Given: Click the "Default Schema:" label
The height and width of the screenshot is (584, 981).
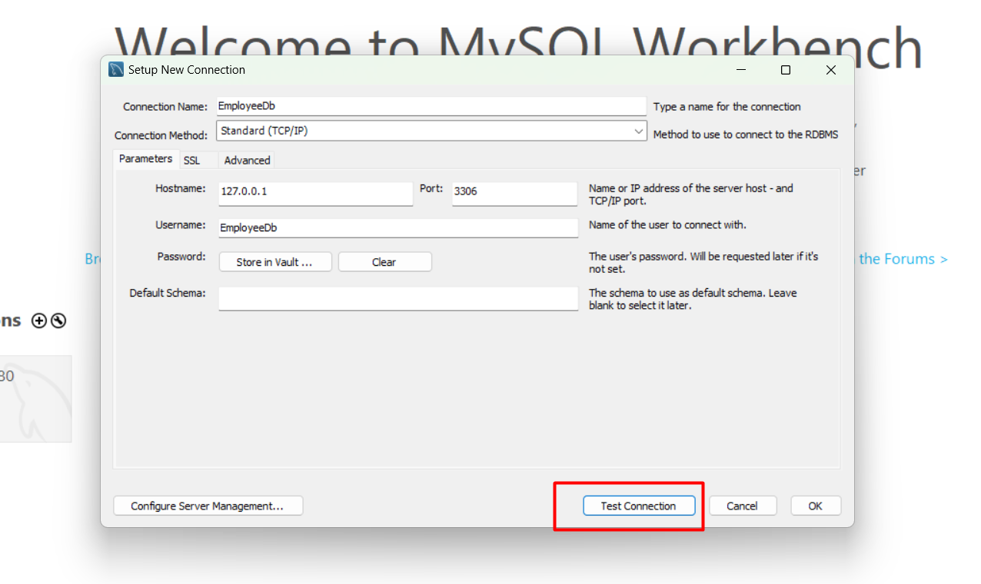Looking at the screenshot, I should (x=168, y=293).
